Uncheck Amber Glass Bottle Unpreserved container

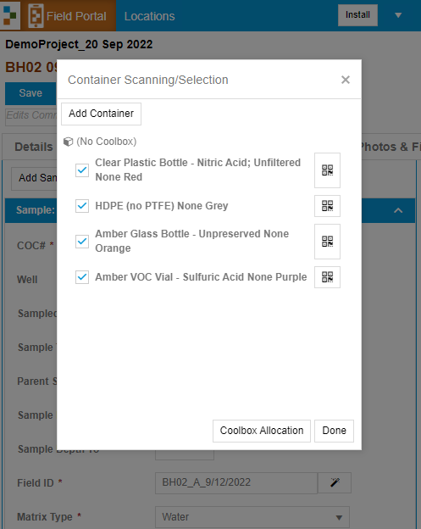point(82,242)
